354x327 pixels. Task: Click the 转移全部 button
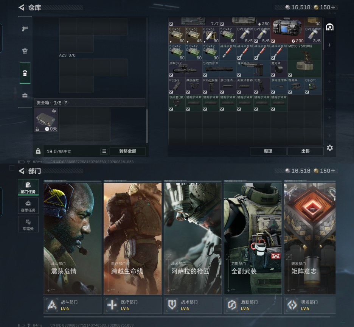127,151
